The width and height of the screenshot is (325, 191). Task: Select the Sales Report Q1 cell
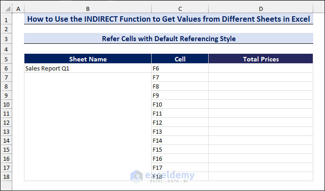(88, 68)
